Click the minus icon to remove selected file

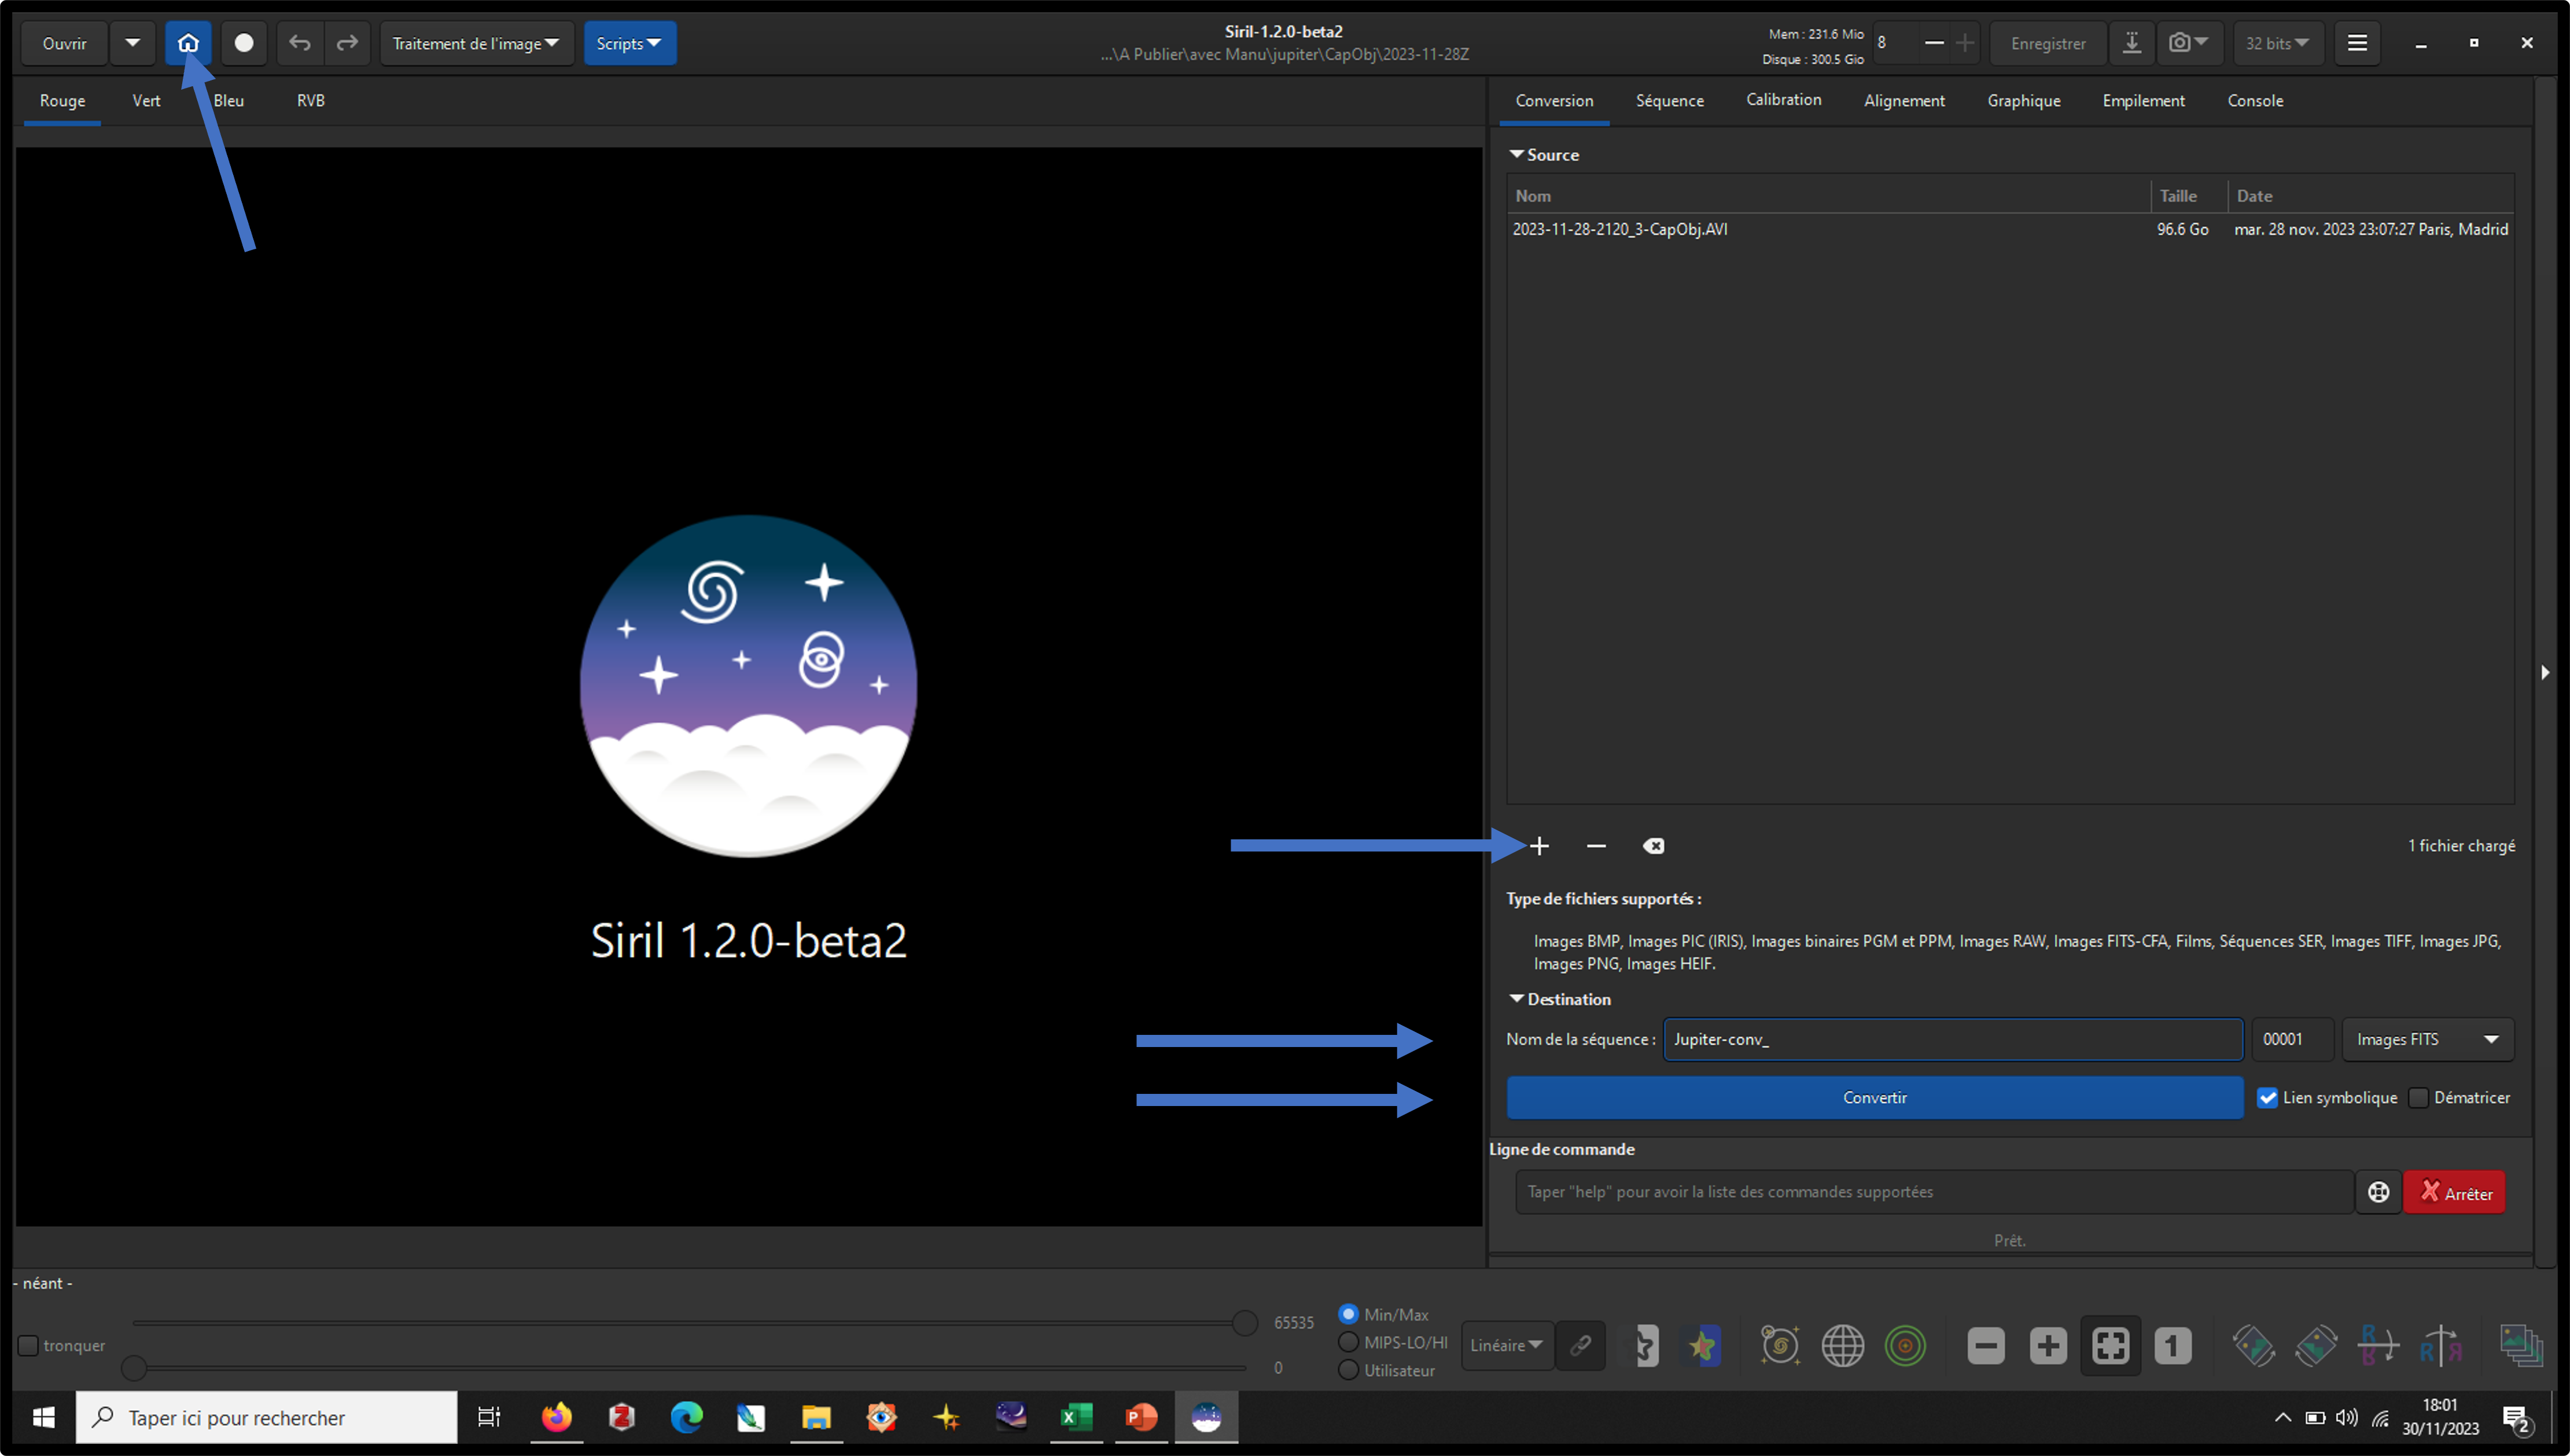1596,846
